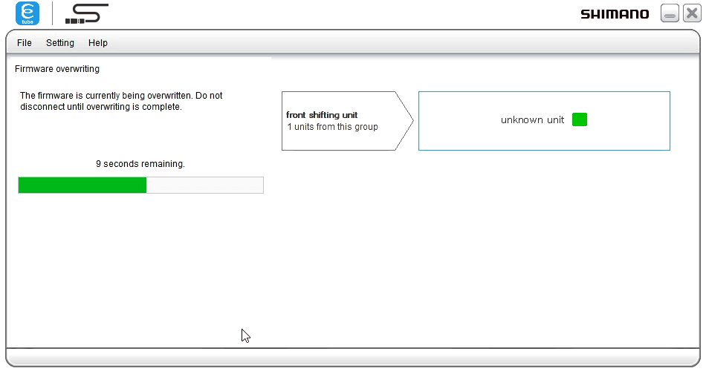
Task: Open the Setting menu
Action: click(60, 43)
